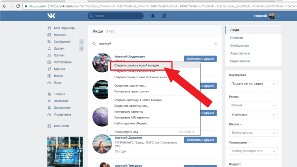Image resolution: width=297 pixels, height=167 pixels.
Task: Select Копировать URL картинки
Action: 154,118
